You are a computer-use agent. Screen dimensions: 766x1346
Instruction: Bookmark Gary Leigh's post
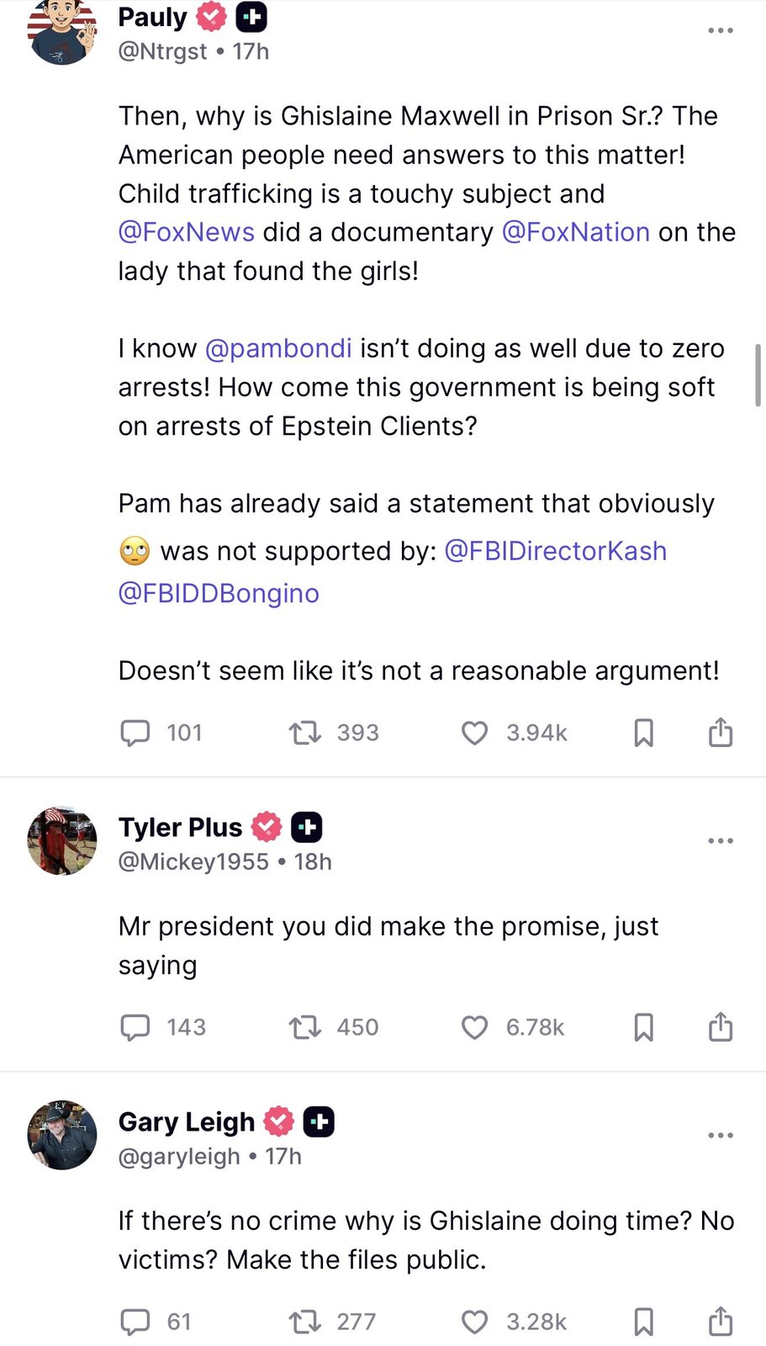[x=643, y=1322]
